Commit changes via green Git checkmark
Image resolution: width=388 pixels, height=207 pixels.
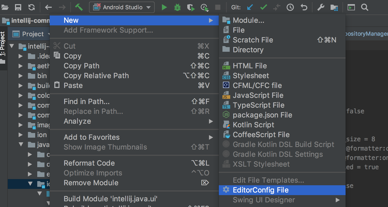pyautogui.click(x=264, y=7)
